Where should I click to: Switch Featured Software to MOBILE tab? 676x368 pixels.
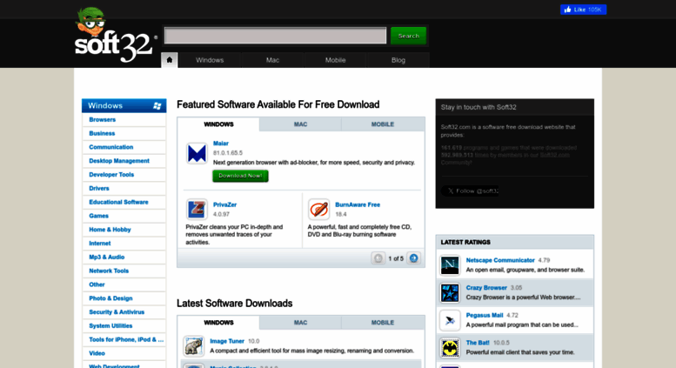383,124
